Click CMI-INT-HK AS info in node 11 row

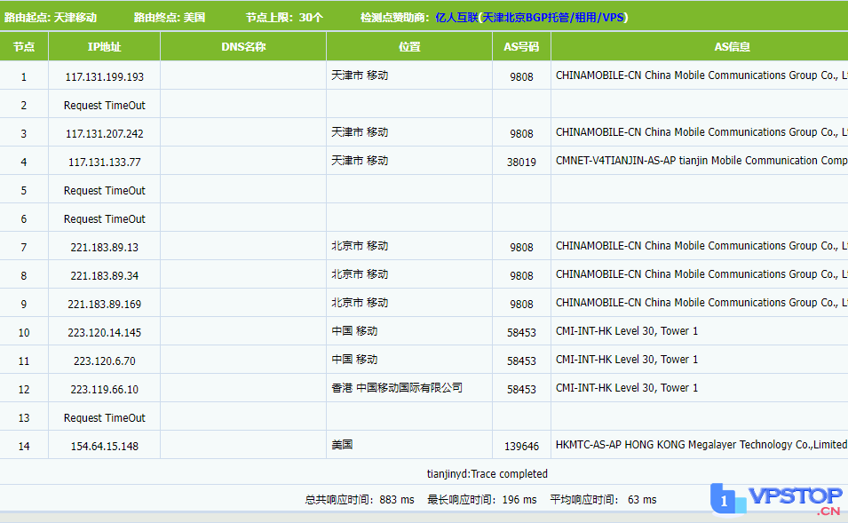click(627, 359)
